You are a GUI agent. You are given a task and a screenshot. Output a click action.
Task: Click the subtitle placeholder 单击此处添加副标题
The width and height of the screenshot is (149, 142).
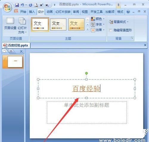86,105
